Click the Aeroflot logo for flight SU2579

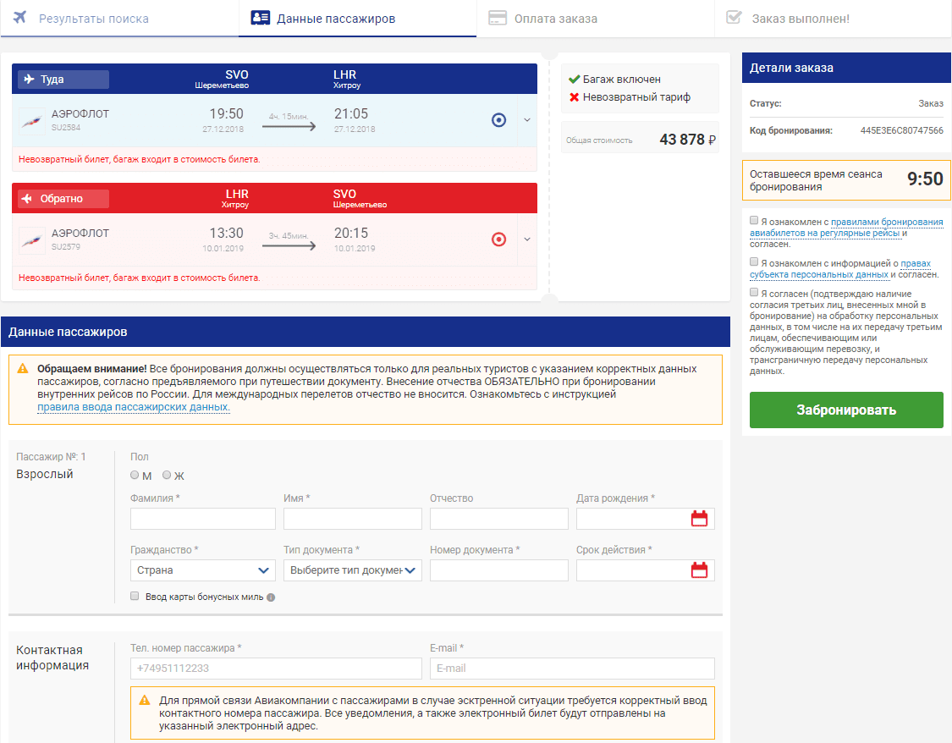(32, 239)
